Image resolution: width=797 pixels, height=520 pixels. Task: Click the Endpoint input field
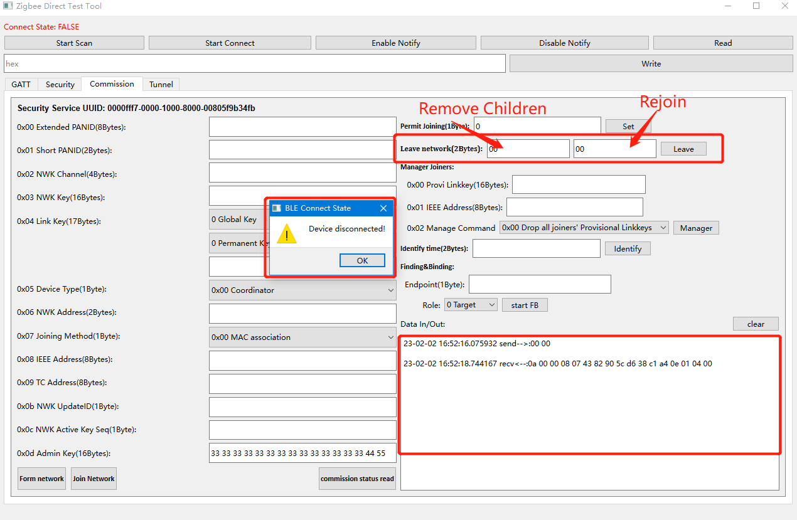[x=540, y=284]
